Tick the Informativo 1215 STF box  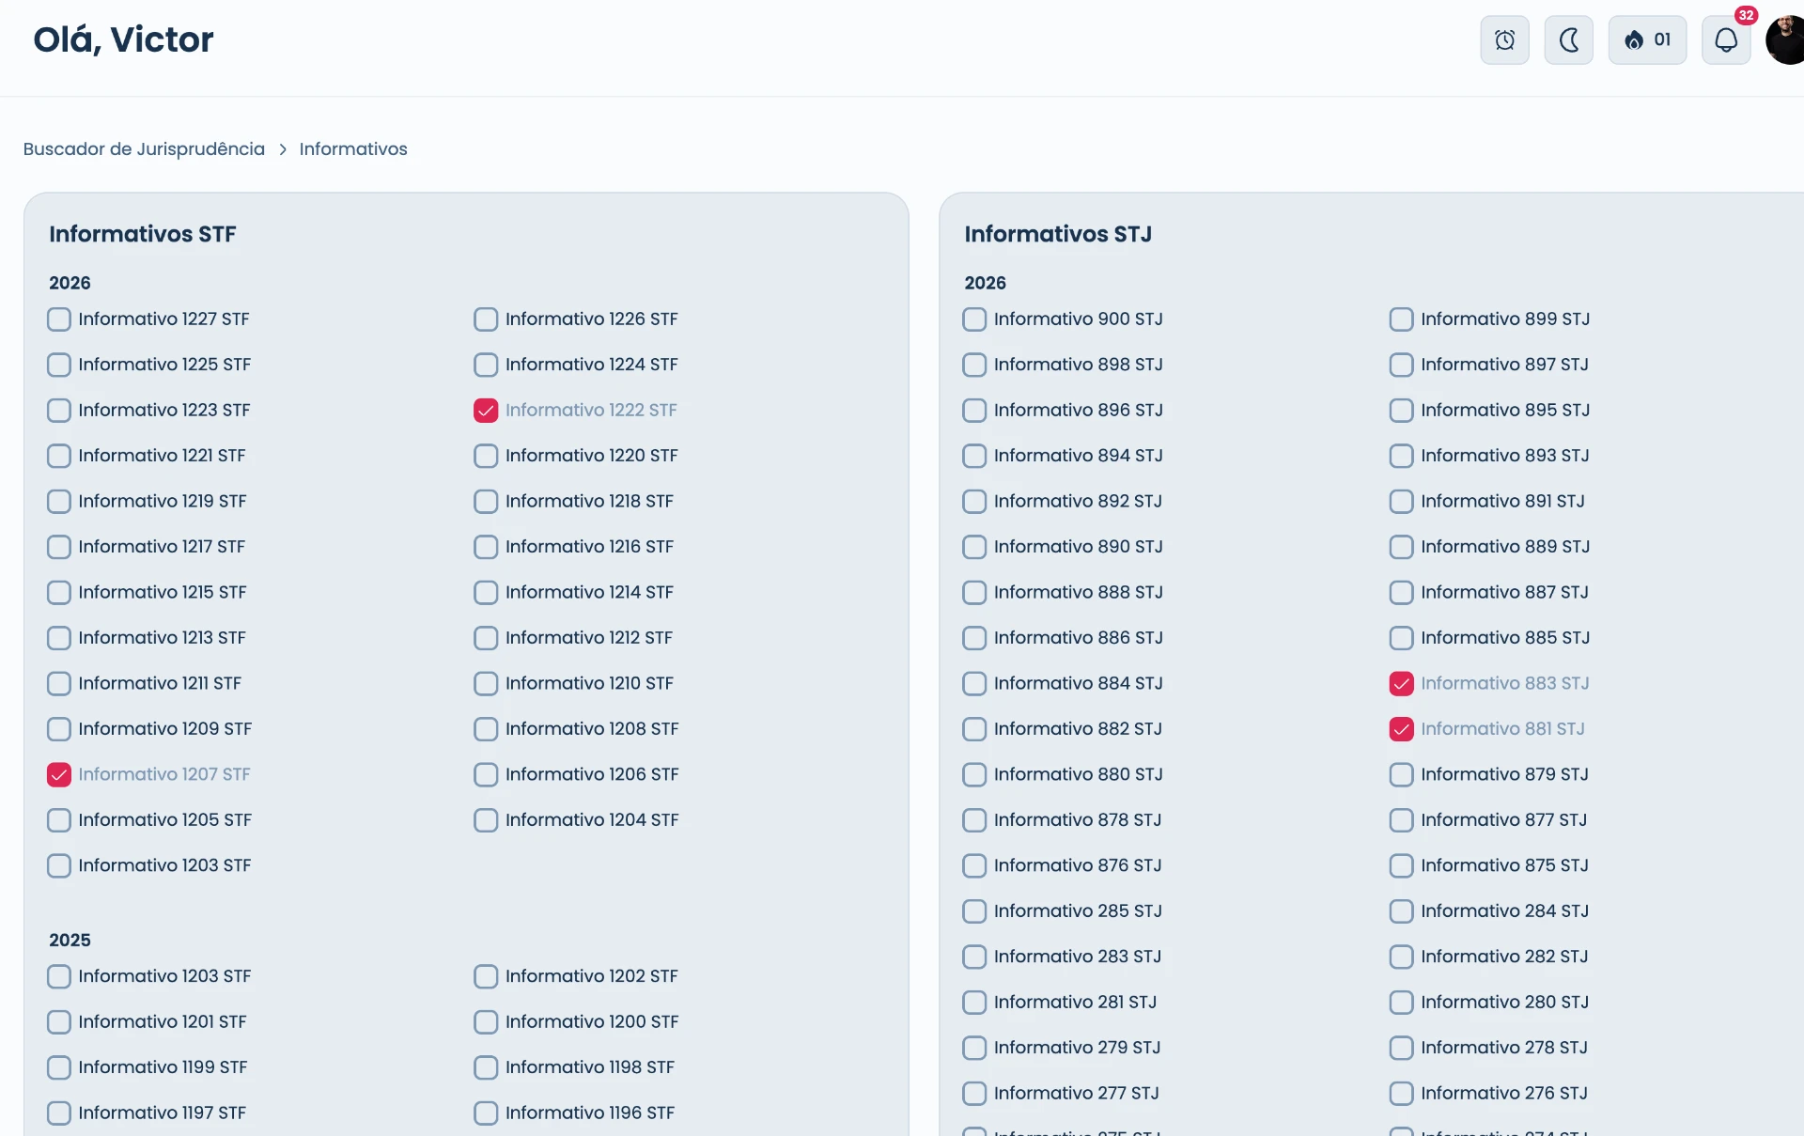[x=59, y=593]
